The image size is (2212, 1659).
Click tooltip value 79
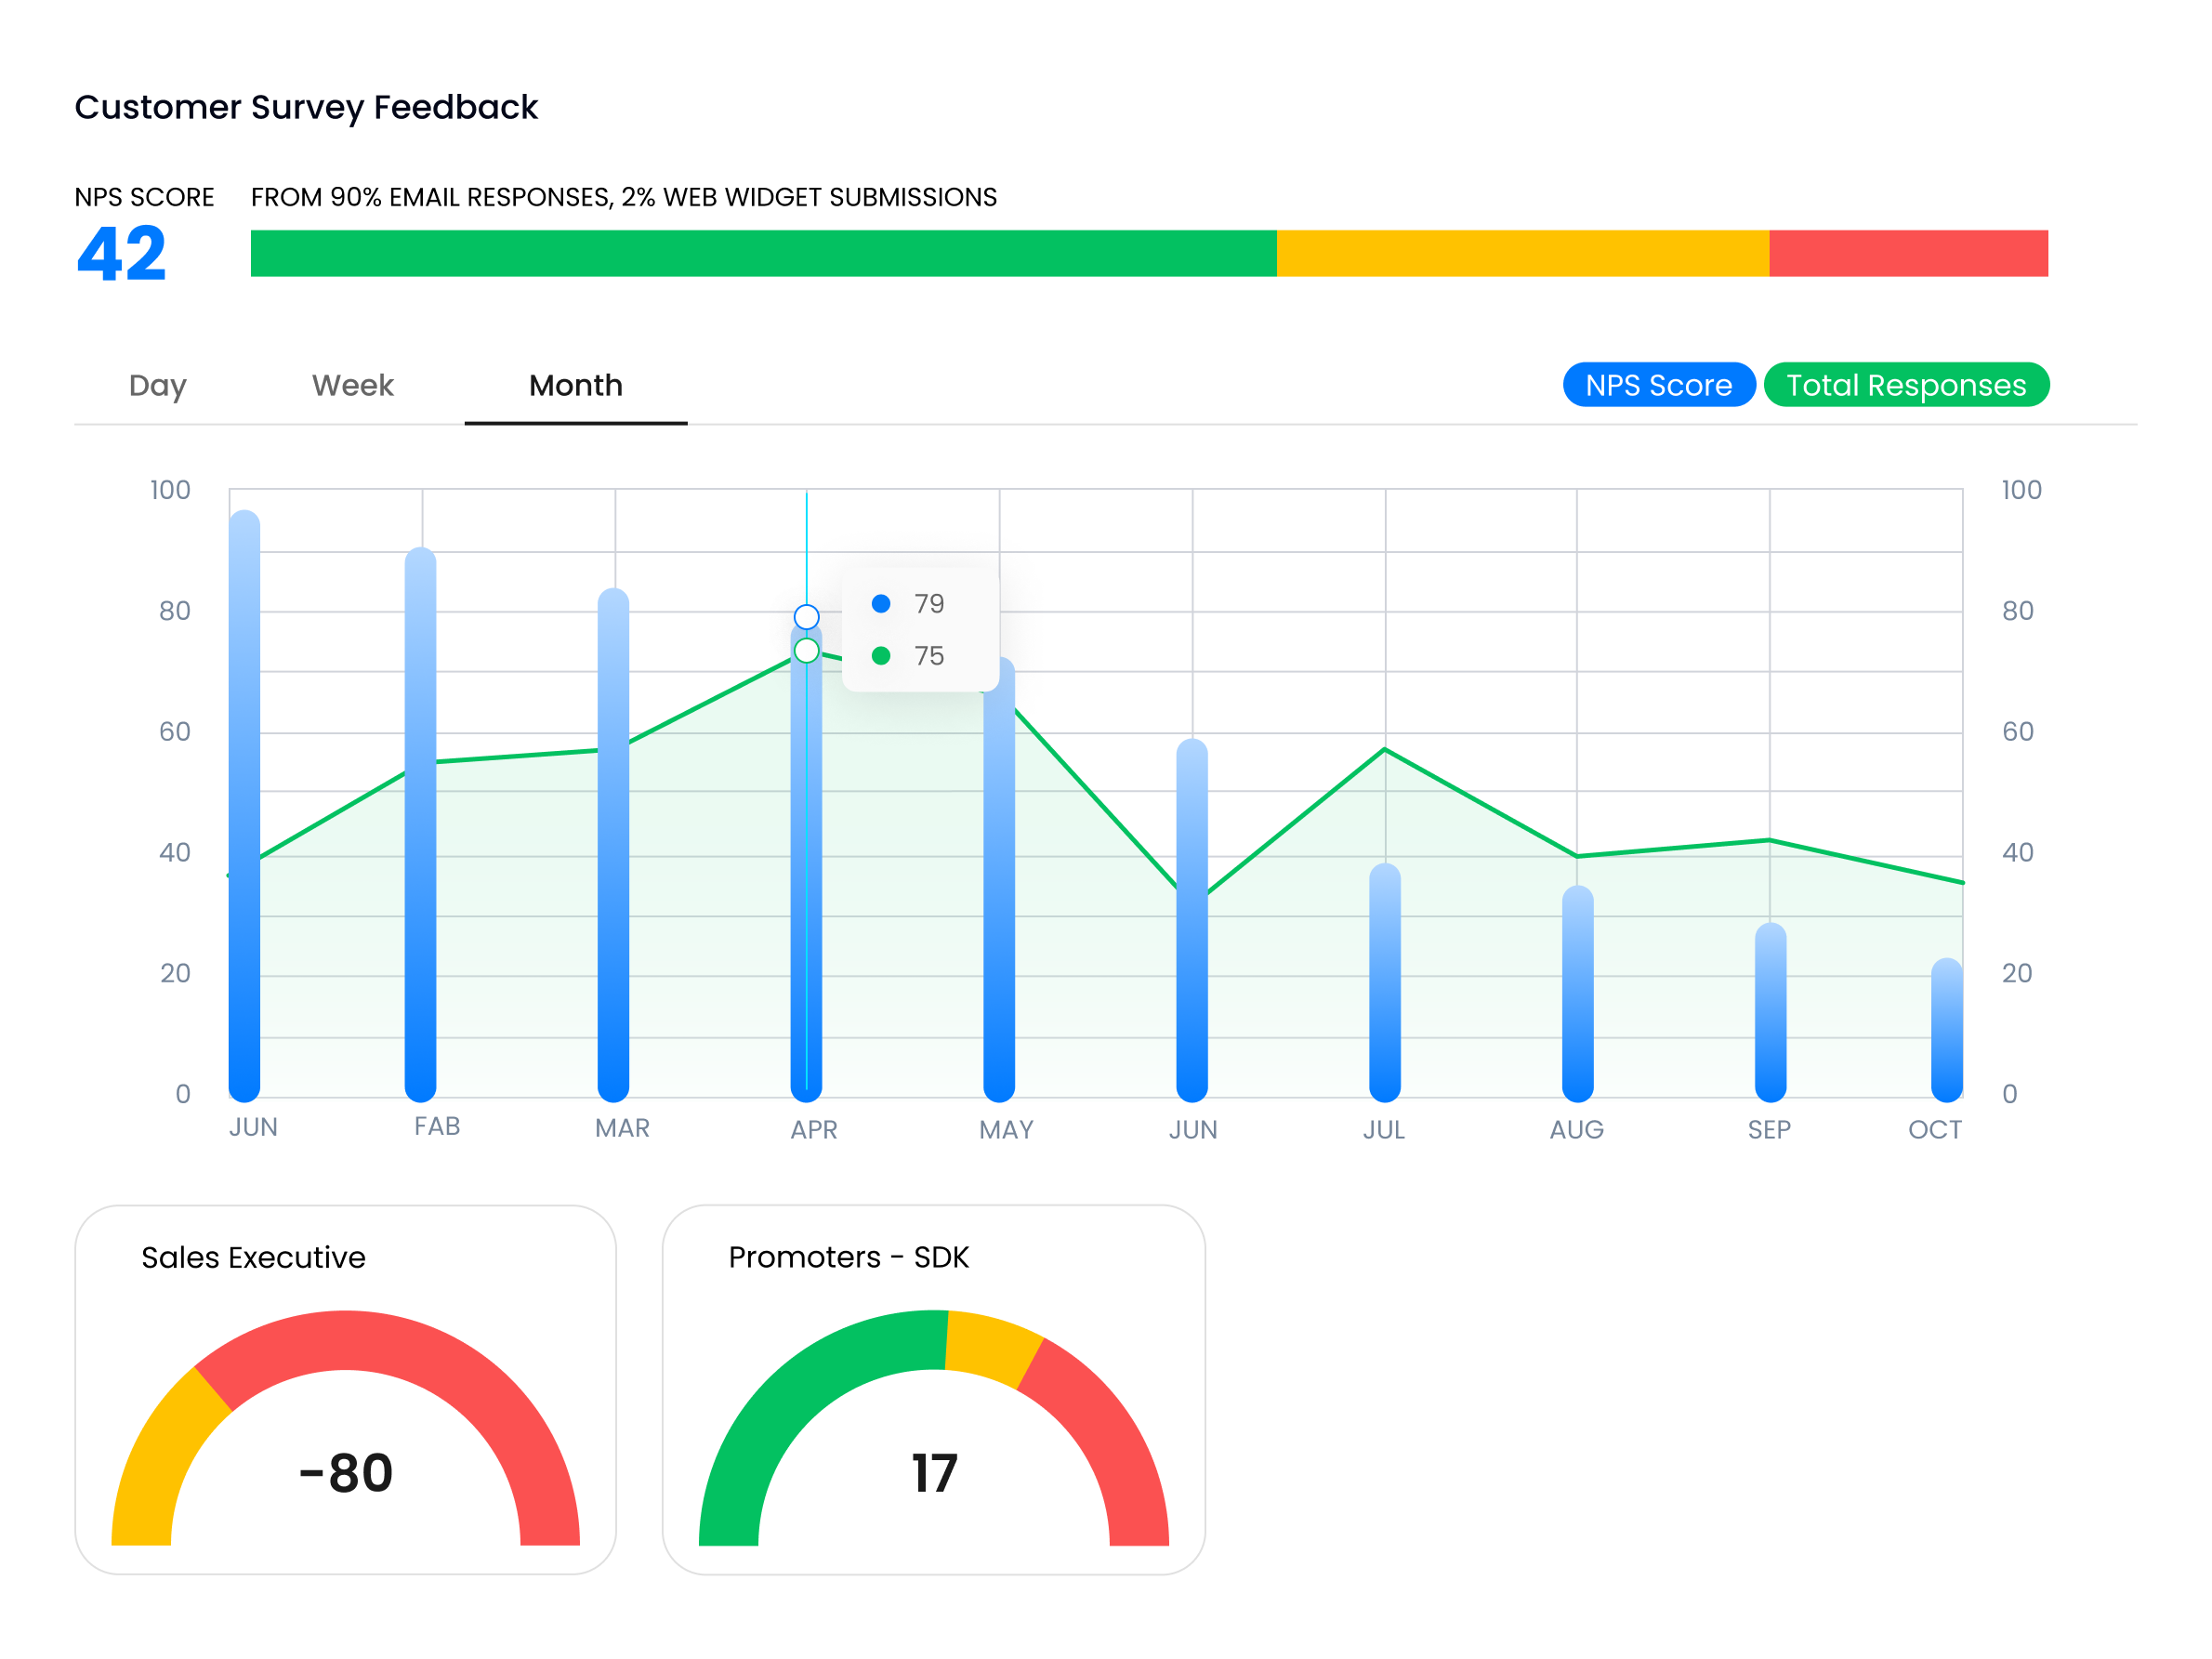[929, 604]
